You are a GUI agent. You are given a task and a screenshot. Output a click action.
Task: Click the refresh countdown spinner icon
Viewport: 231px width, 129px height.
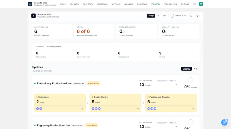pyautogui.click(x=172, y=16)
